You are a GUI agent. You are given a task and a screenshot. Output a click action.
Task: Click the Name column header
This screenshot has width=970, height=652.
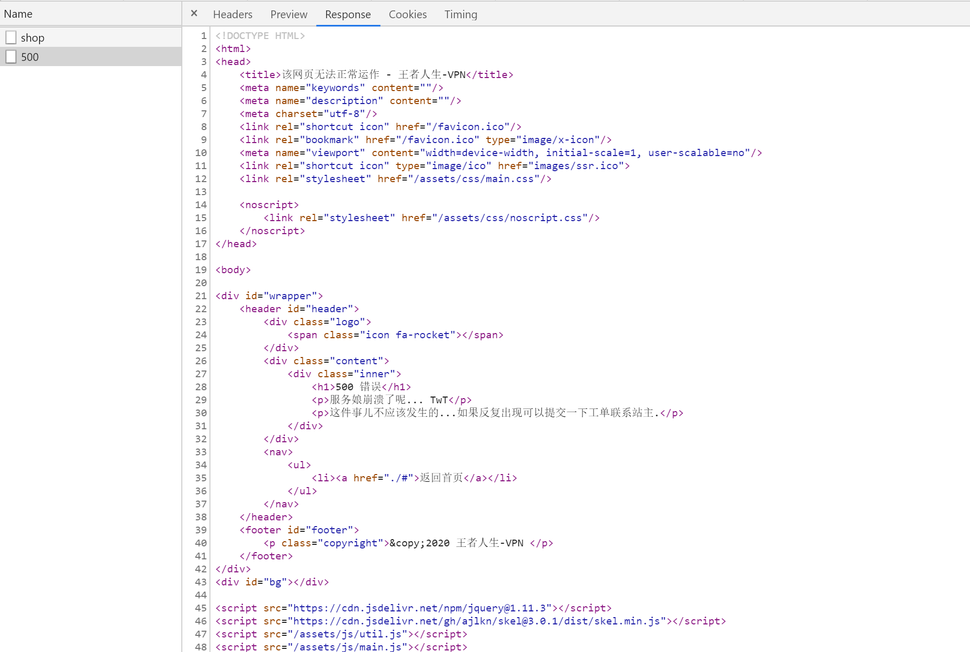point(18,14)
